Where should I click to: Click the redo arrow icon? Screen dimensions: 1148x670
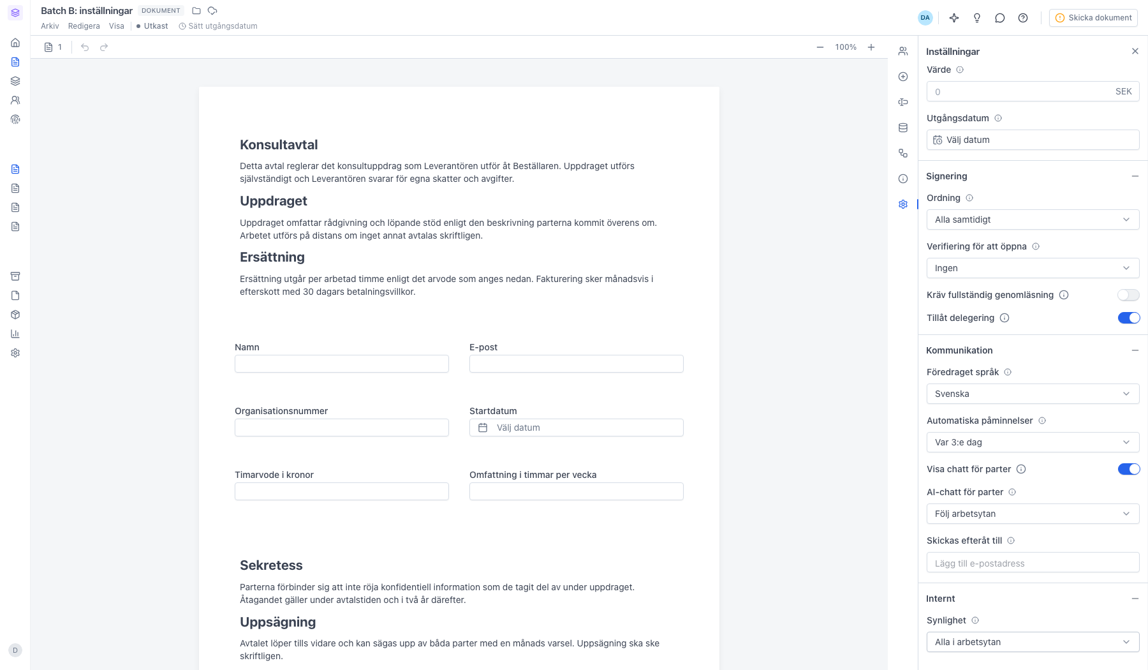[104, 47]
